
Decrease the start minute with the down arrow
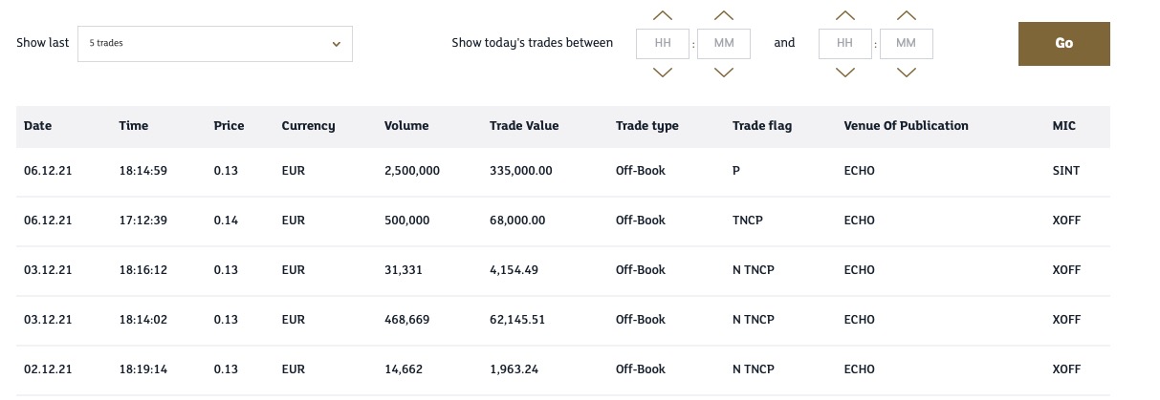(724, 72)
